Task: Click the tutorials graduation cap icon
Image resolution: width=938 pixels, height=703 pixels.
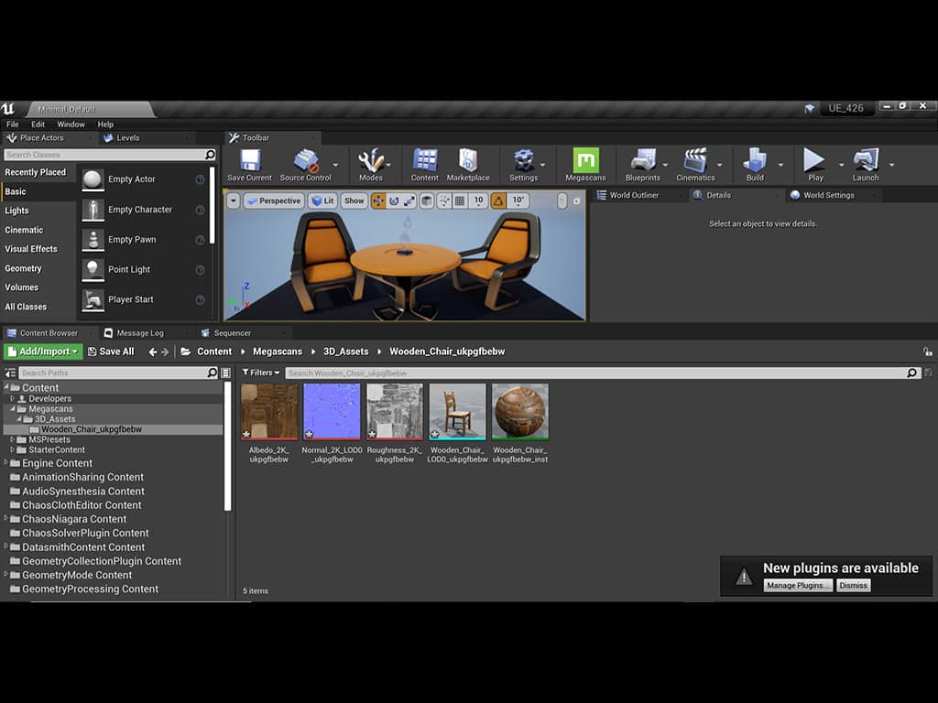Action: (x=810, y=108)
